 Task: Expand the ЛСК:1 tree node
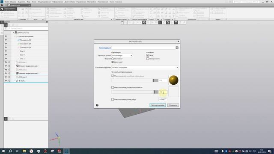point(15,81)
